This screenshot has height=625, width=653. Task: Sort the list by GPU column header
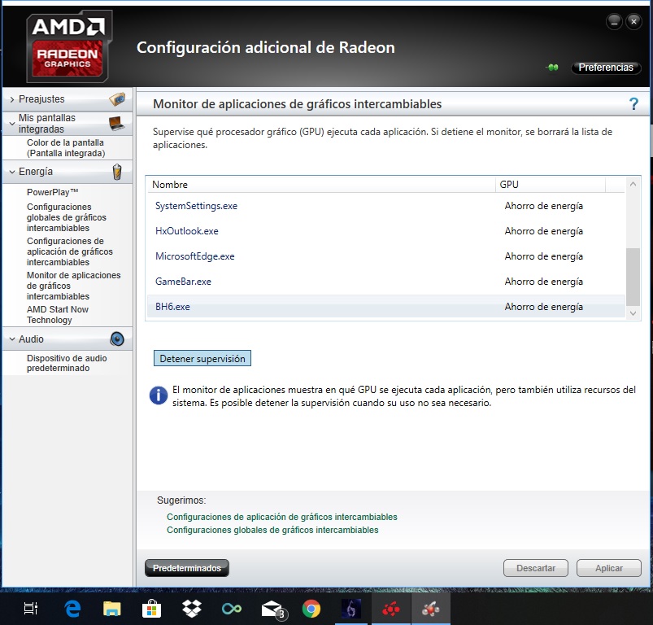click(551, 185)
